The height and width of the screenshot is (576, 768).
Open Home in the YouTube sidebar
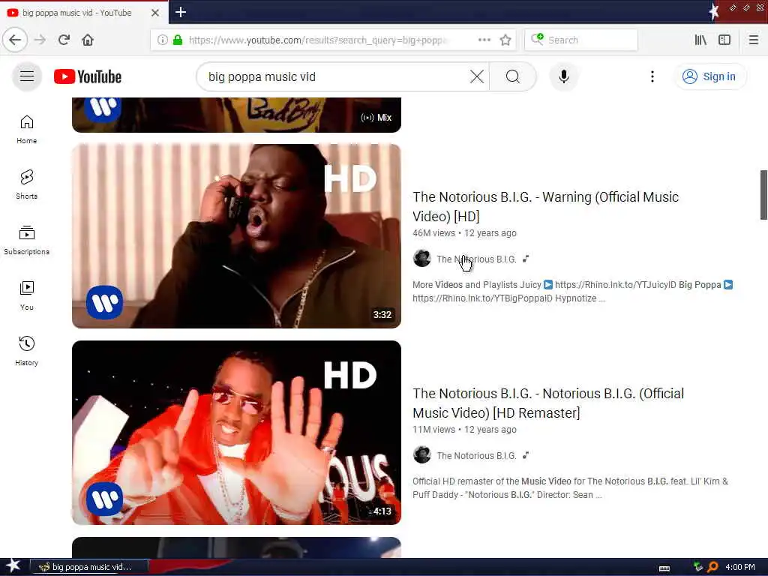pos(27,129)
